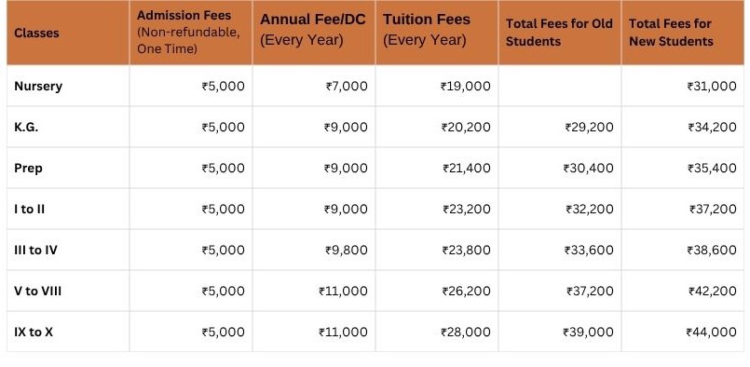The image size is (750, 367).
Task: Click the empty Nursery old students cell
Action: tap(560, 86)
